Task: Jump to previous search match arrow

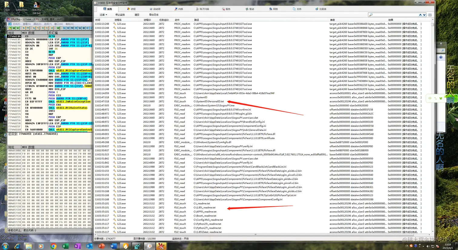Action: pos(420,15)
